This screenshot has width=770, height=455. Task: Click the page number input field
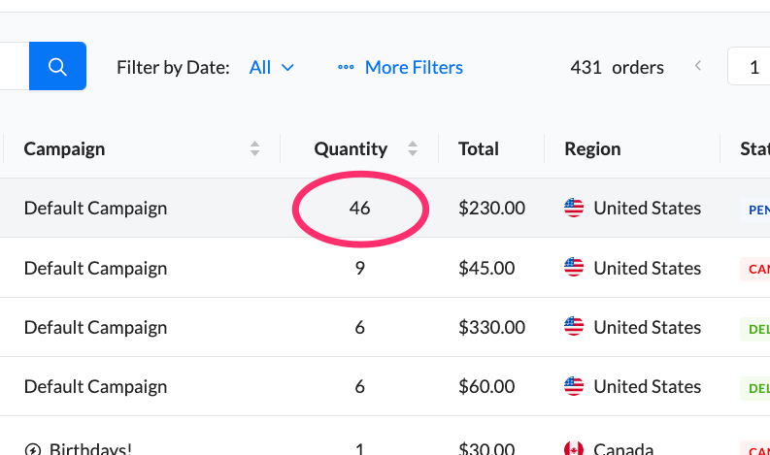coord(751,67)
